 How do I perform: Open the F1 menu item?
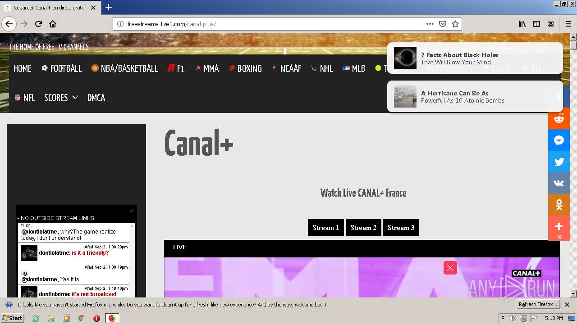click(x=176, y=68)
